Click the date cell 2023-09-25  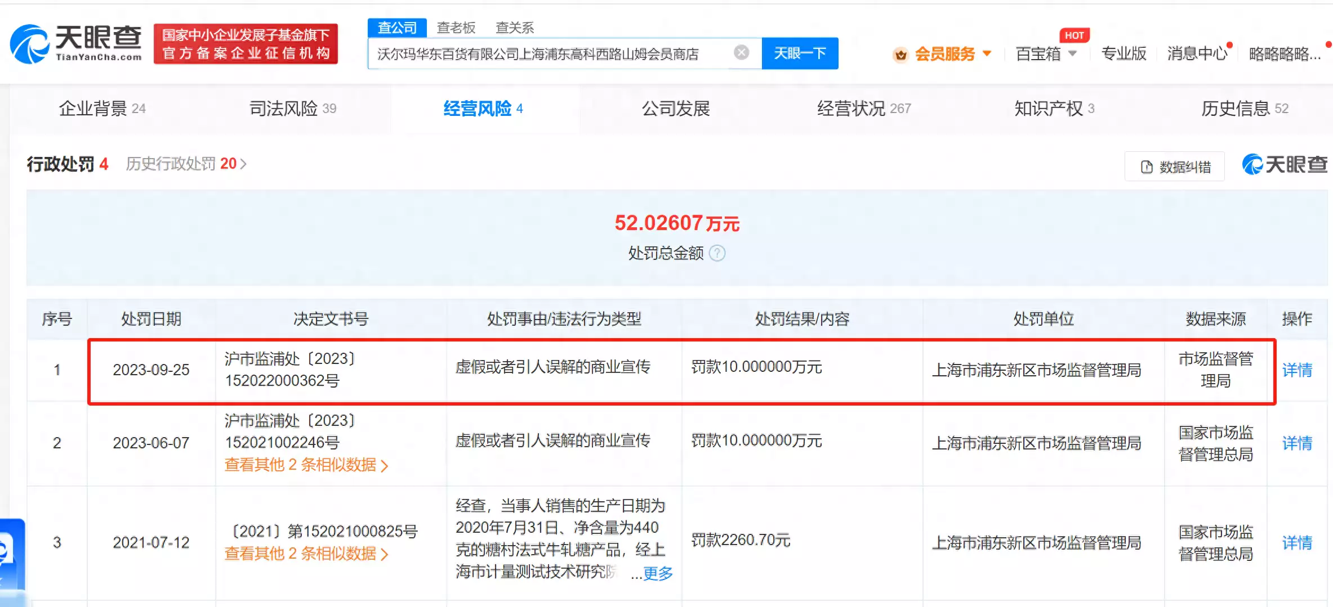pyautogui.click(x=151, y=370)
